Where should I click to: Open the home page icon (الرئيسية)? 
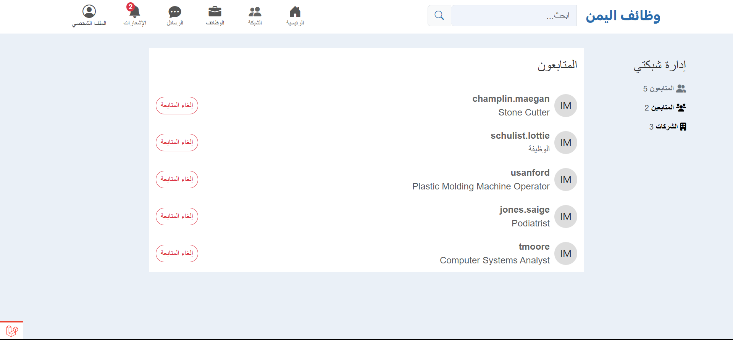(295, 12)
